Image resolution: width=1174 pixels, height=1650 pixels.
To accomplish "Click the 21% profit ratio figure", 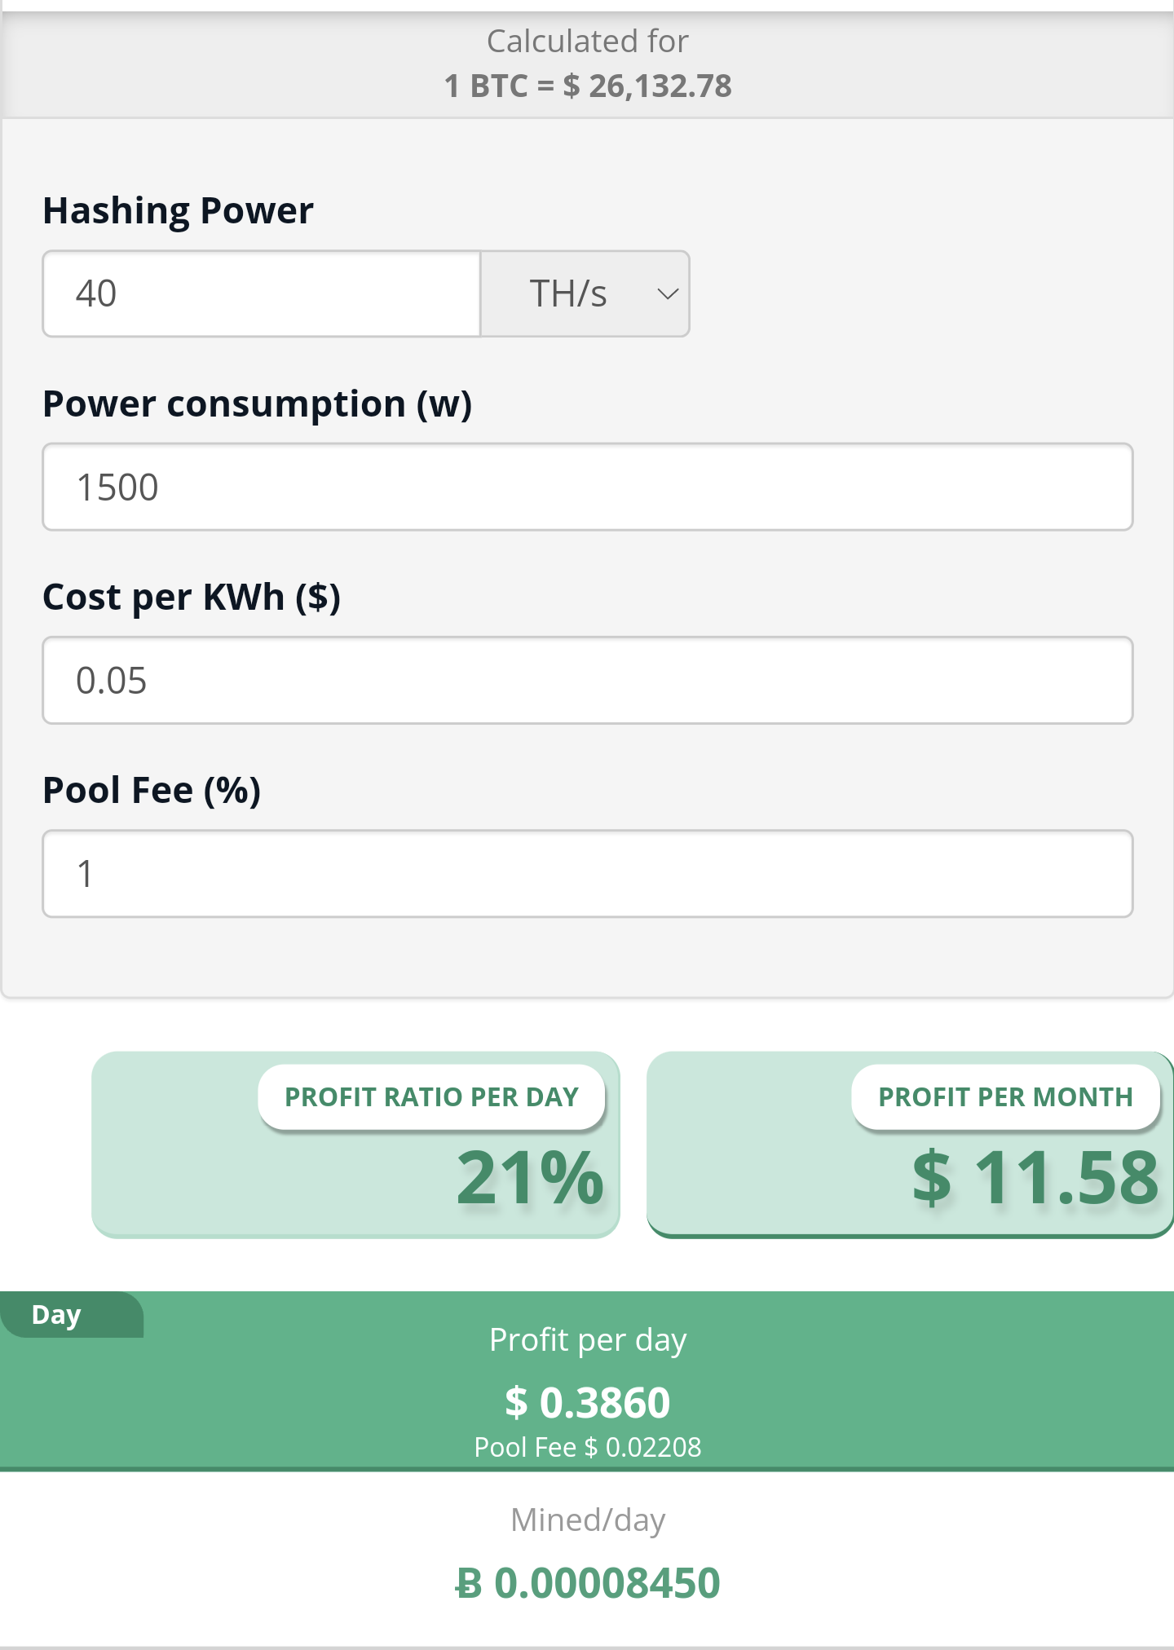I will (530, 1177).
